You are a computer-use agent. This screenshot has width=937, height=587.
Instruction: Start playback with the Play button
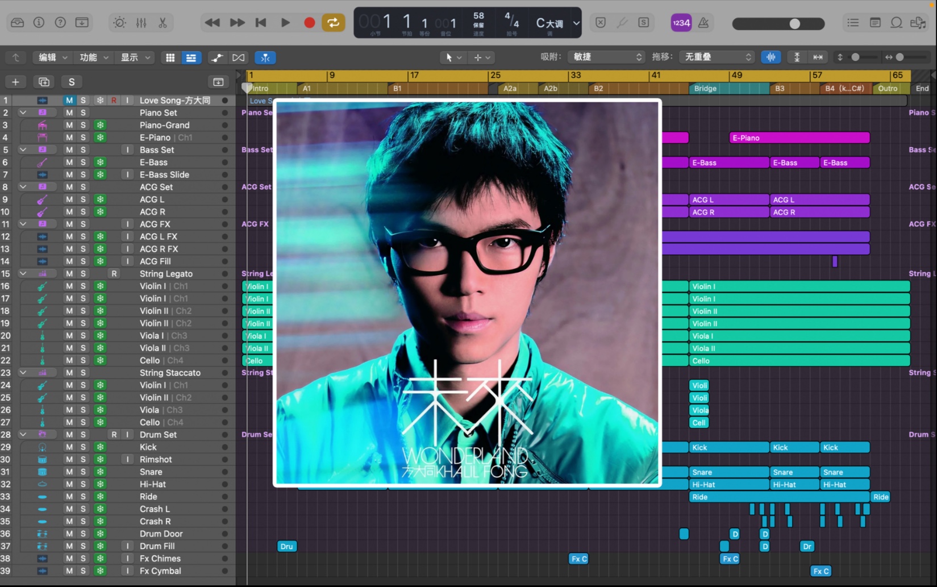coord(285,23)
